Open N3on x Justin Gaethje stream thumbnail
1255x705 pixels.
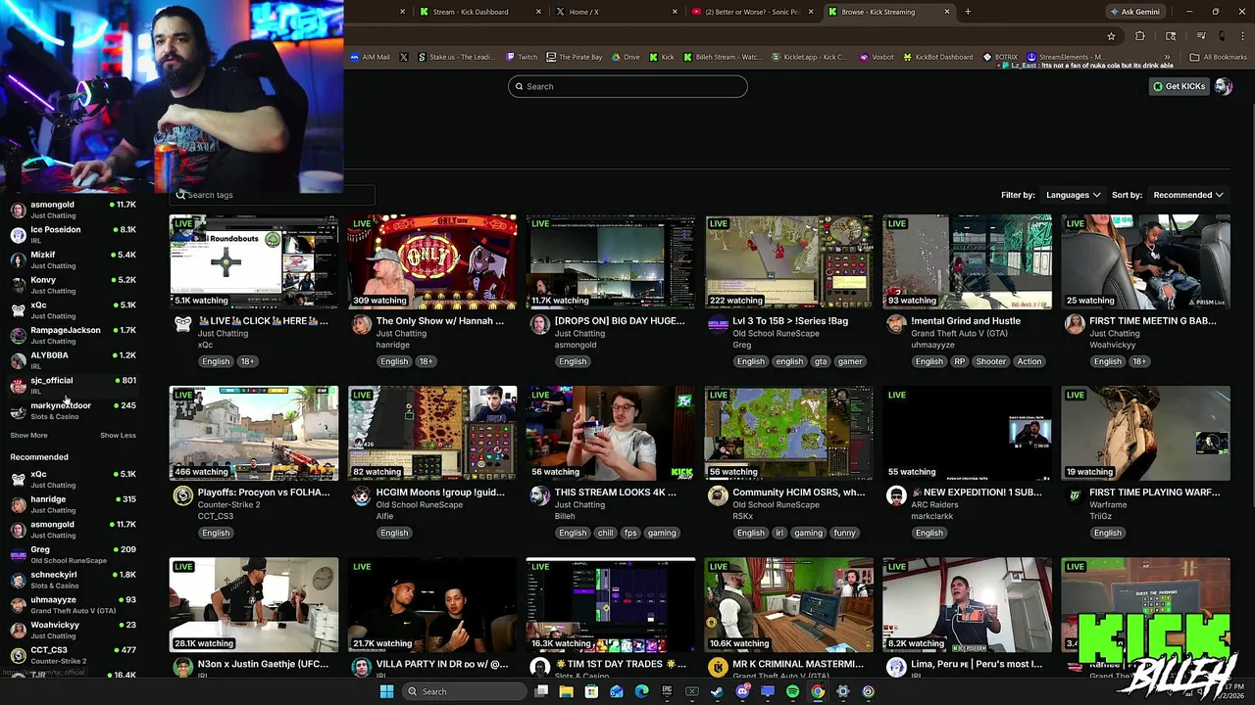click(x=254, y=604)
